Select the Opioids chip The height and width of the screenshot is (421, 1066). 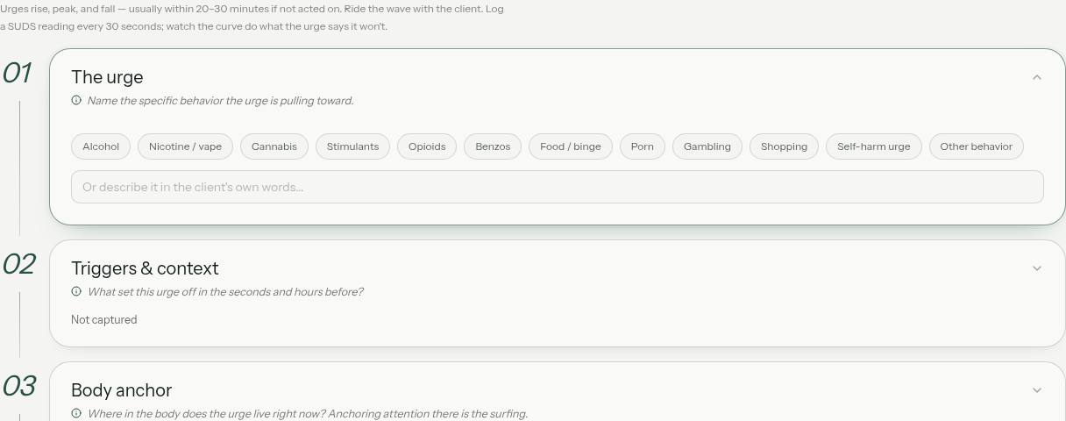click(427, 146)
